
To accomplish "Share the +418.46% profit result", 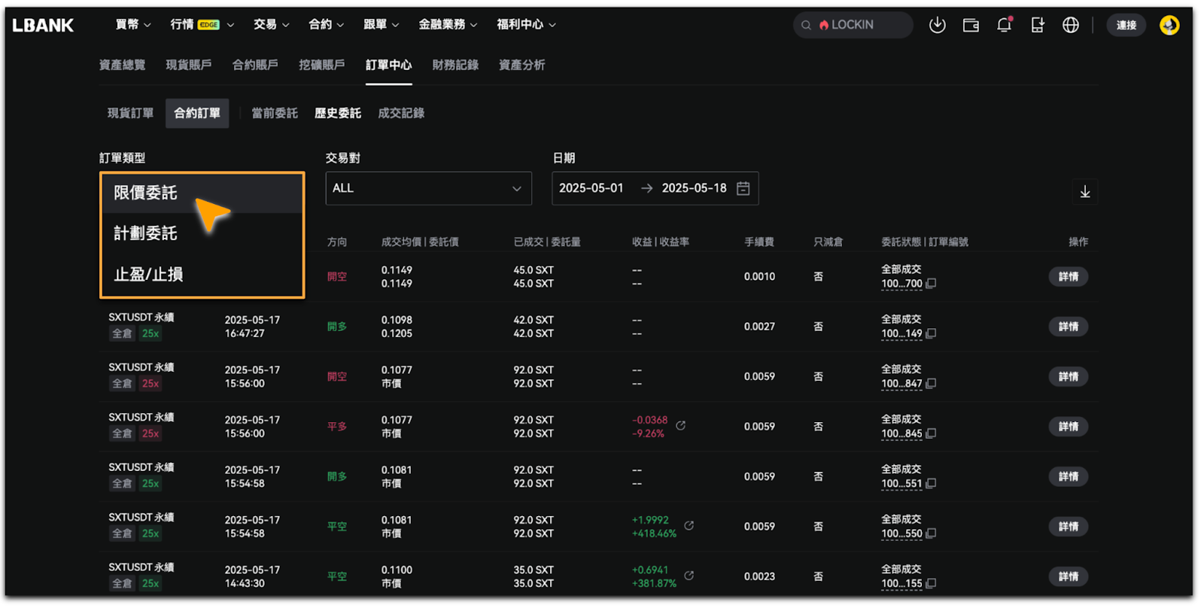I will 689,526.
